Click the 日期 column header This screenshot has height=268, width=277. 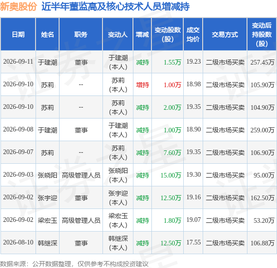click(18, 35)
